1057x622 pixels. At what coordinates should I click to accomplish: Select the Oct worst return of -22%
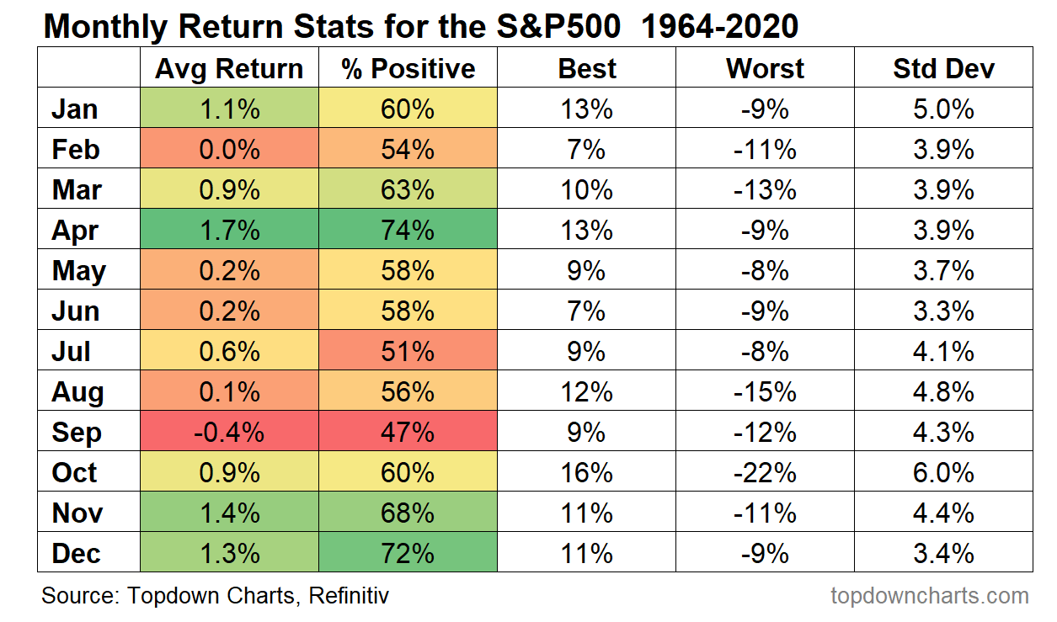click(765, 473)
